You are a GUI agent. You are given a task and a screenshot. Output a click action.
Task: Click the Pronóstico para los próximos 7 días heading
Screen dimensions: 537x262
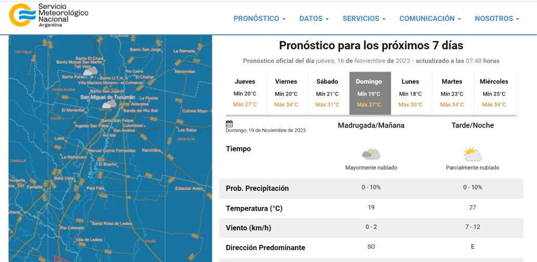pyautogui.click(x=371, y=45)
